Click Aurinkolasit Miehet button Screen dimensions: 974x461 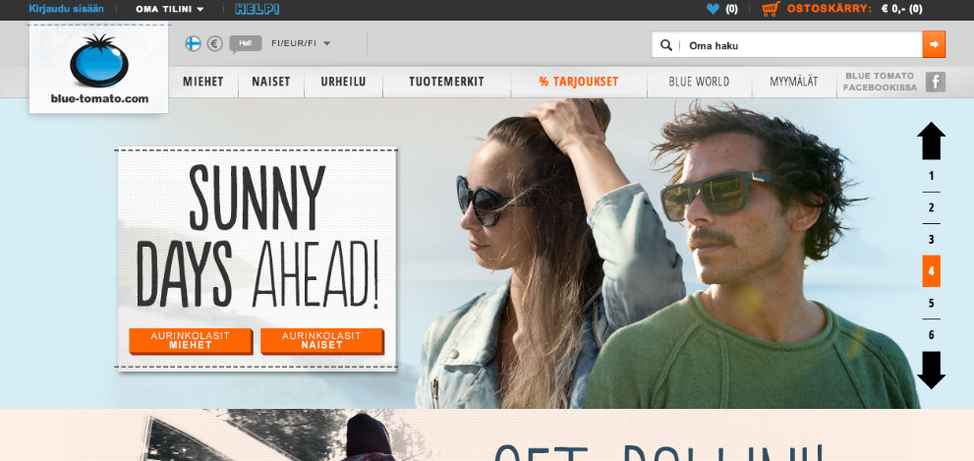click(x=190, y=340)
